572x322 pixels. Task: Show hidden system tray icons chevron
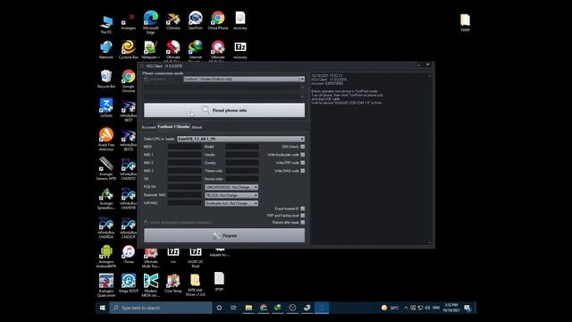pyautogui.click(x=406, y=308)
